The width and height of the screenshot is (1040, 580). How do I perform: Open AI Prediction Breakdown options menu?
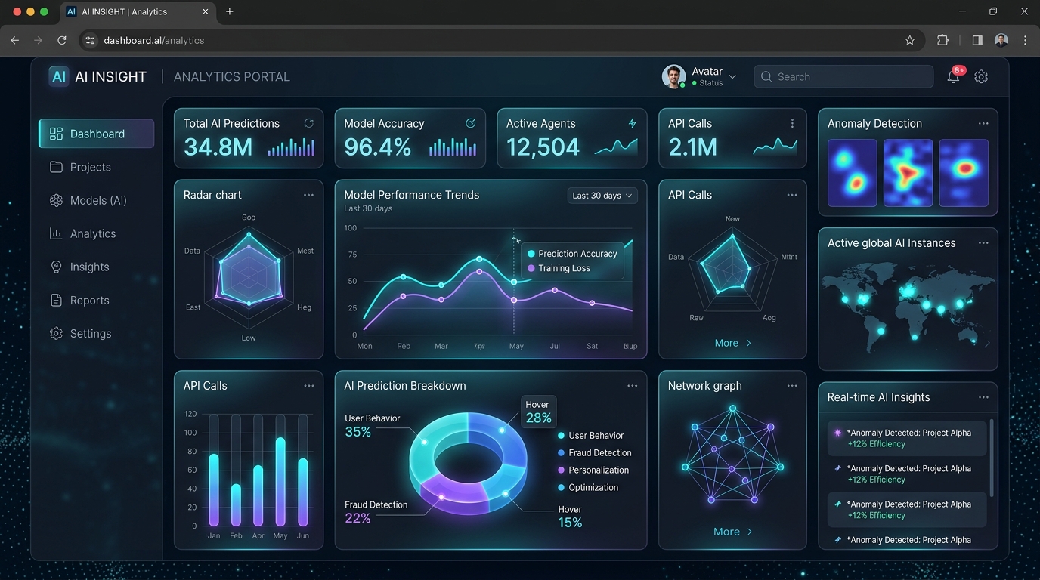point(632,386)
